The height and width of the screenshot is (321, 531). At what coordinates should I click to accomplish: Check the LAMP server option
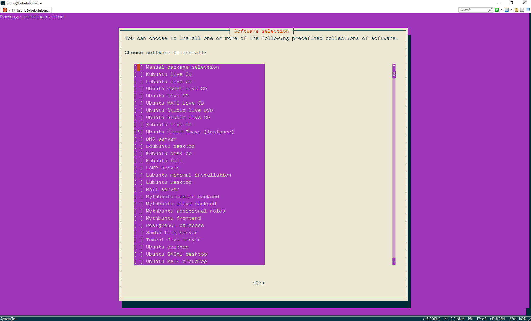[138, 168]
